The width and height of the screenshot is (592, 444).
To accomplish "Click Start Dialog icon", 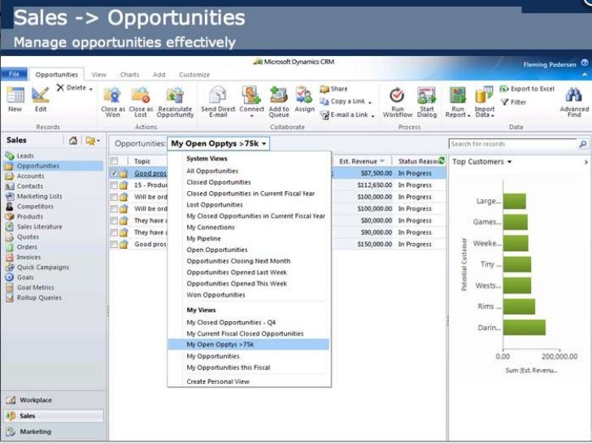I will coord(427,96).
